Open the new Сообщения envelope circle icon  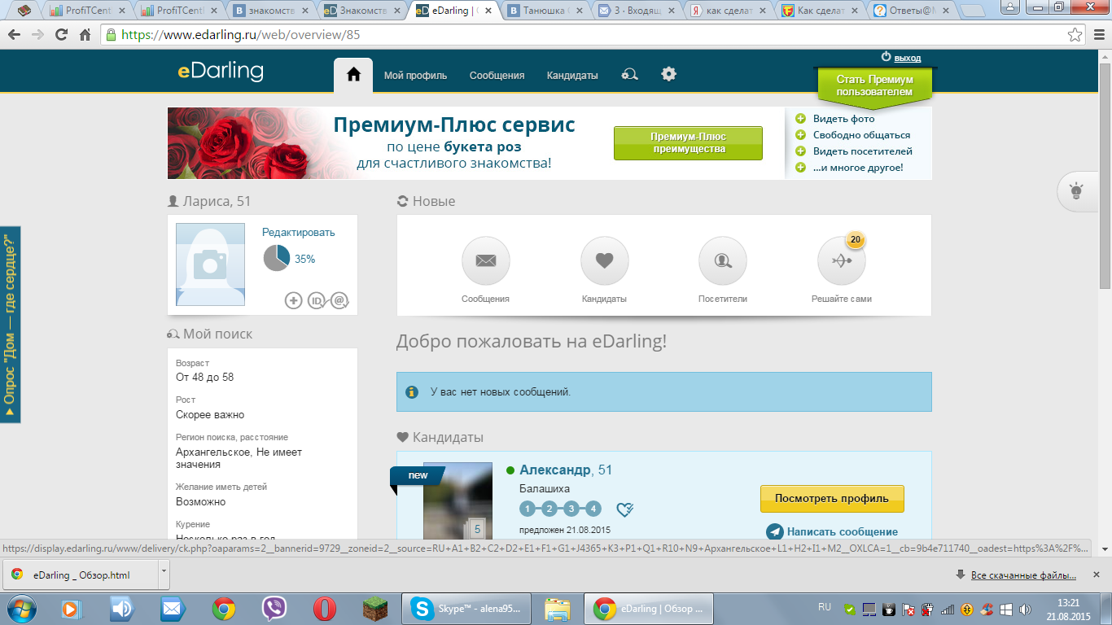pyautogui.click(x=486, y=261)
